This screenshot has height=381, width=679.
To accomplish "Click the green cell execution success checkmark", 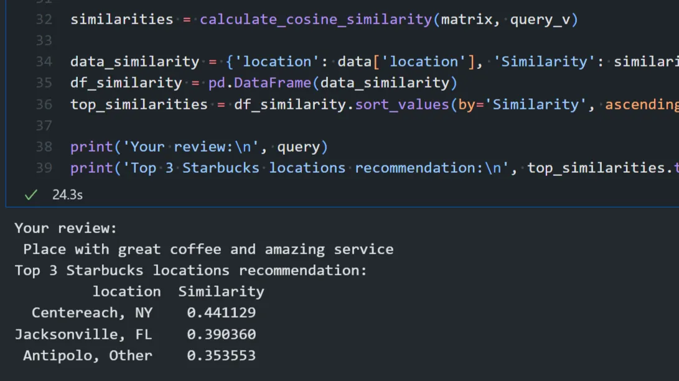I will click(x=30, y=195).
